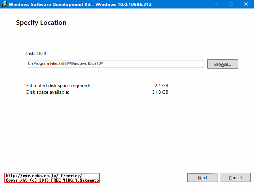Click the "Install Path:" label
The image size is (254, 186).
[x=37, y=53]
